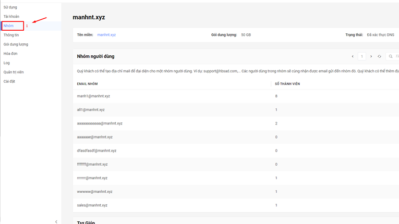The image size is (399, 224).
Task: Open group manh1@manhnt.xyz row
Action: point(93,96)
